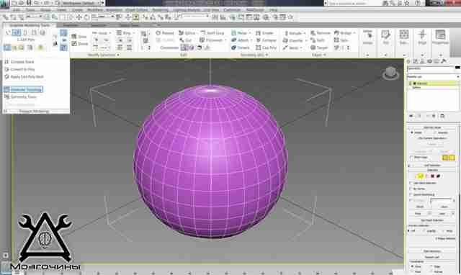Select the Model radio button

[412, 132]
